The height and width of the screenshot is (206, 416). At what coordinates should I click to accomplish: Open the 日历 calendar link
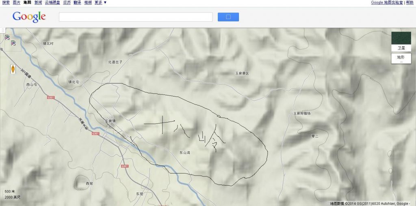point(67,2)
